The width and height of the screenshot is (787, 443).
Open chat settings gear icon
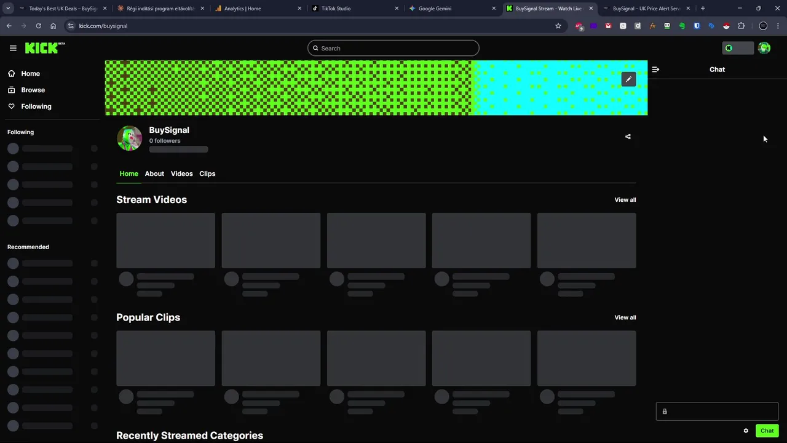point(746,431)
